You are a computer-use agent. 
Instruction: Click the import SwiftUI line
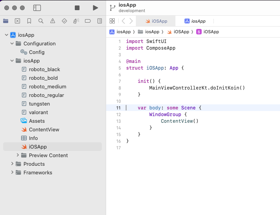[146, 41]
